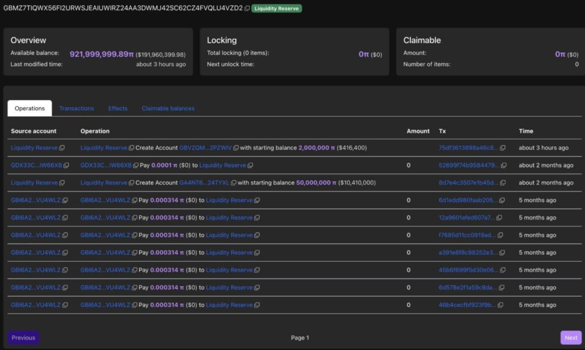Image resolution: width=585 pixels, height=350 pixels.
Task: Copy GDX33C...IW66XB source account address
Action: [x=66, y=165]
